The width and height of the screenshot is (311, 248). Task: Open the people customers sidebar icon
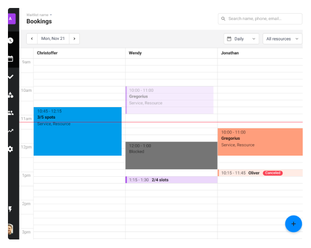(11, 113)
